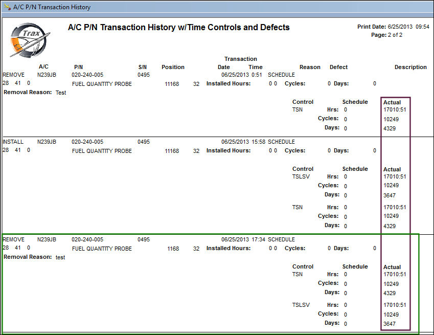434x335 pixels.
Task: Click the 'Description' column header
Action: tap(410, 67)
